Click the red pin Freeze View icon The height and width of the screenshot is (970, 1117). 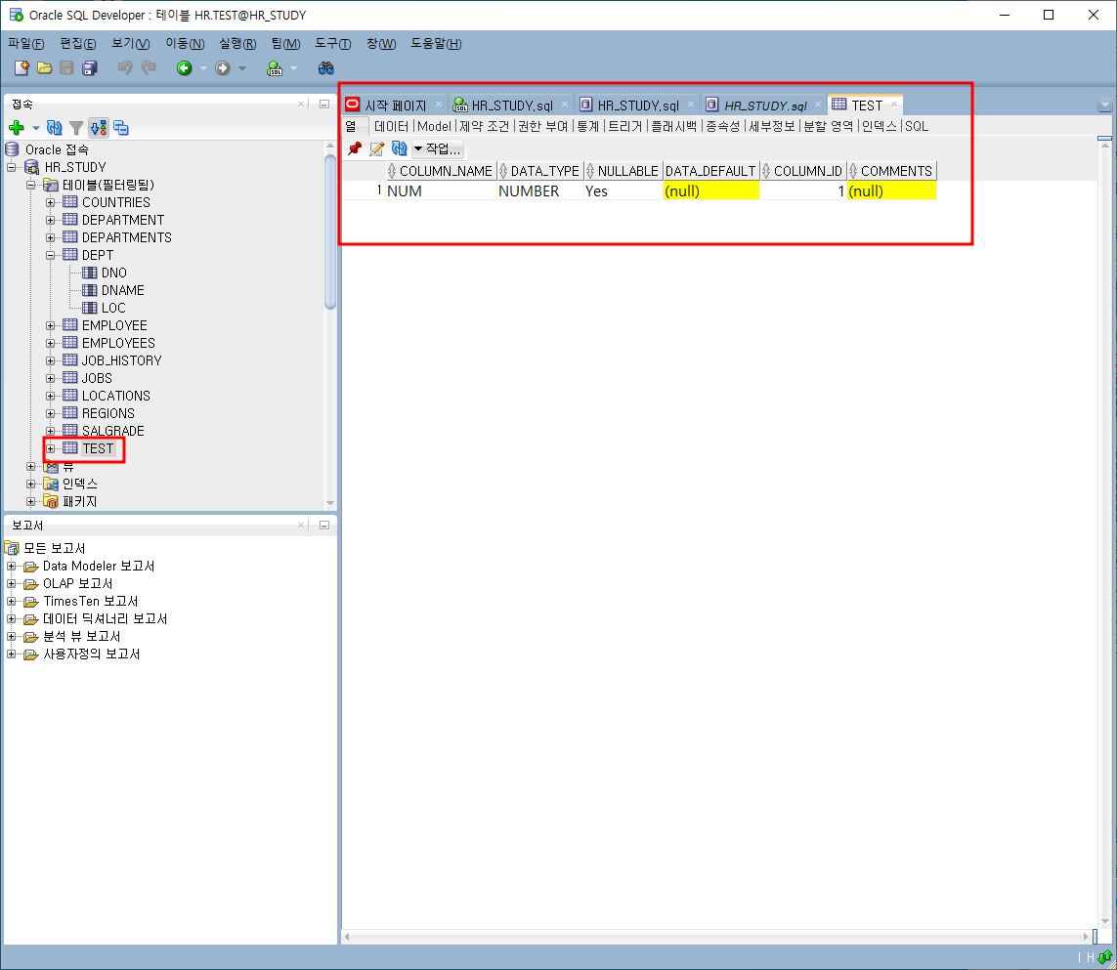click(x=355, y=148)
